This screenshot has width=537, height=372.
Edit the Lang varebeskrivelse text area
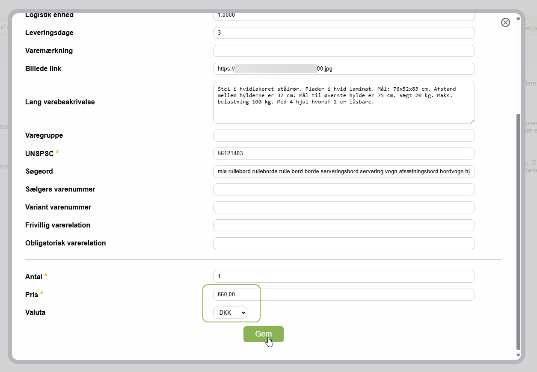click(x=344, y=102)
